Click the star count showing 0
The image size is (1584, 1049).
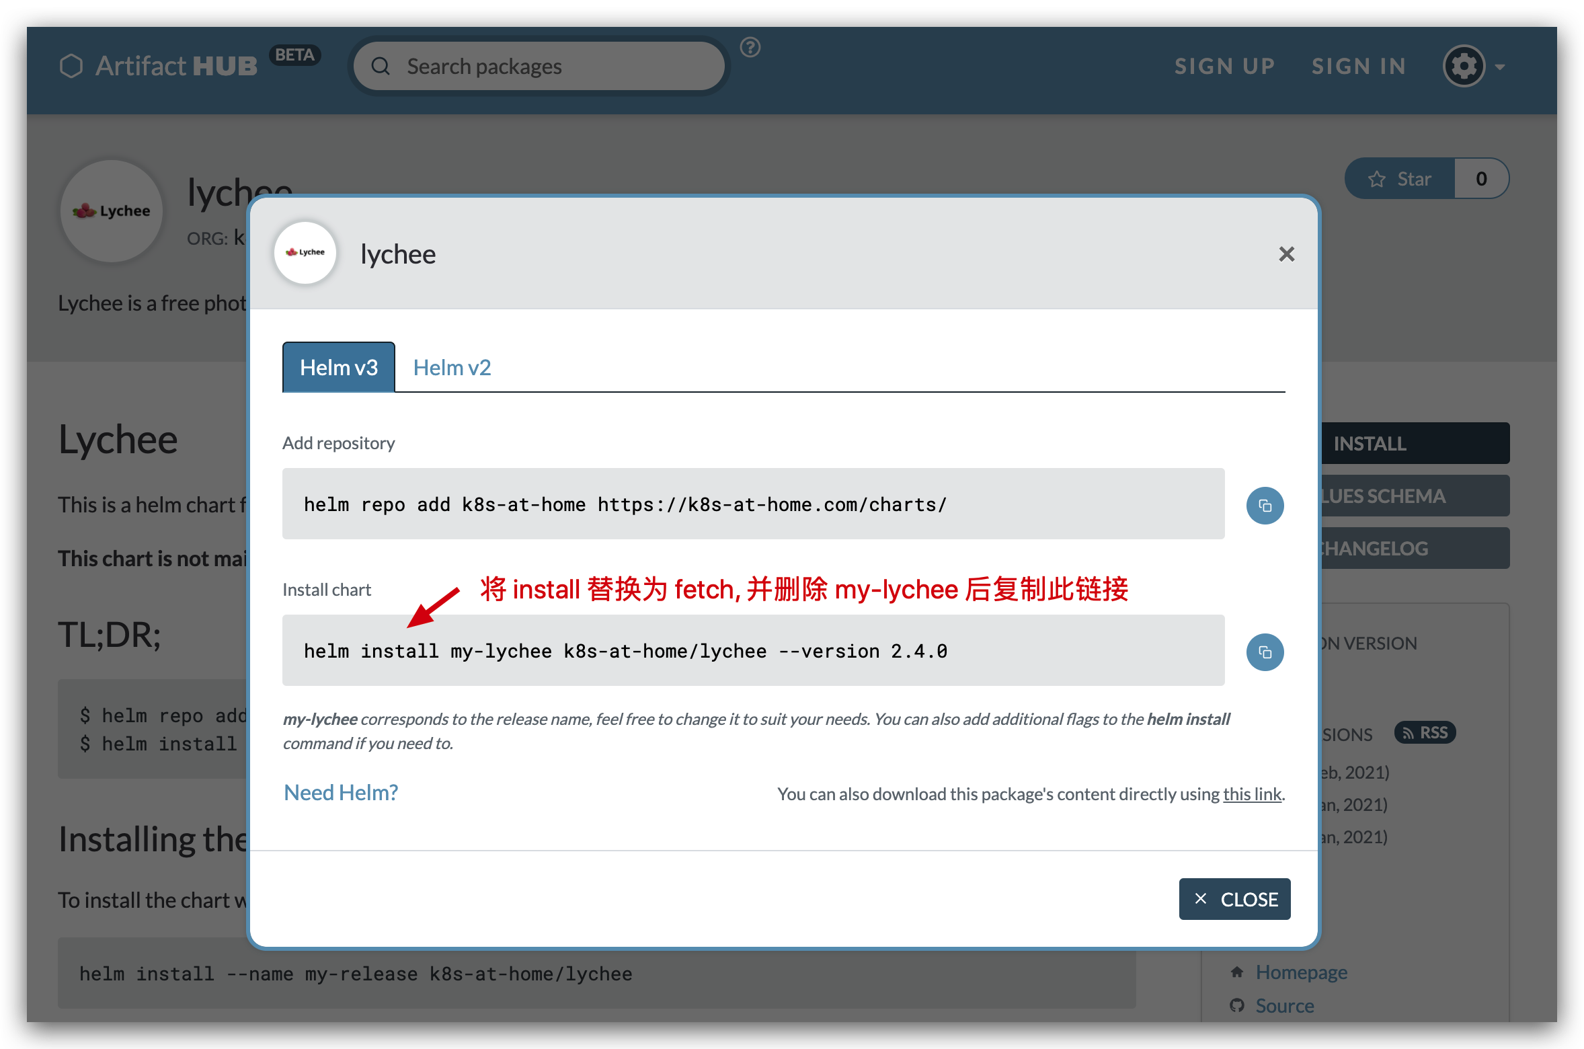click(x=1481, y=179)
